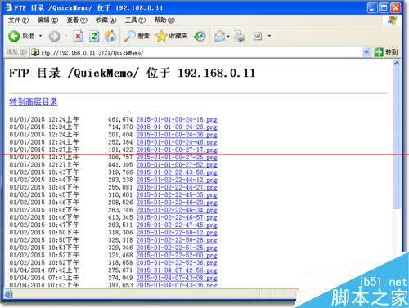Click the status bar page icon
This screenshot has width=409, height=308.
[8, 294]
